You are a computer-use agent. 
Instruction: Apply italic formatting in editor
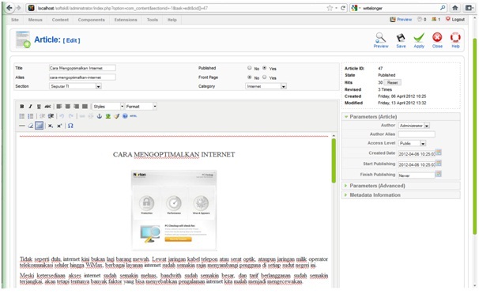click(30, 106)
